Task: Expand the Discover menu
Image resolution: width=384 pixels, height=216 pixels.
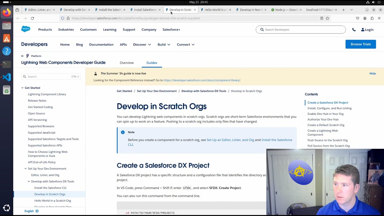Action: tap(142, 44)
